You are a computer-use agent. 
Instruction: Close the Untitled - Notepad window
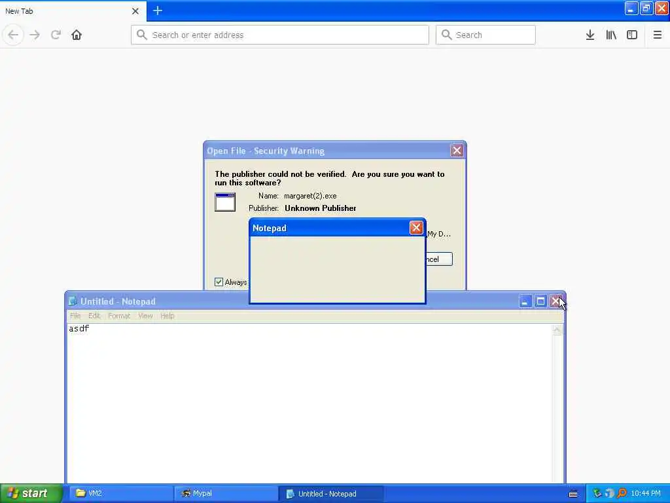(555, 301)
